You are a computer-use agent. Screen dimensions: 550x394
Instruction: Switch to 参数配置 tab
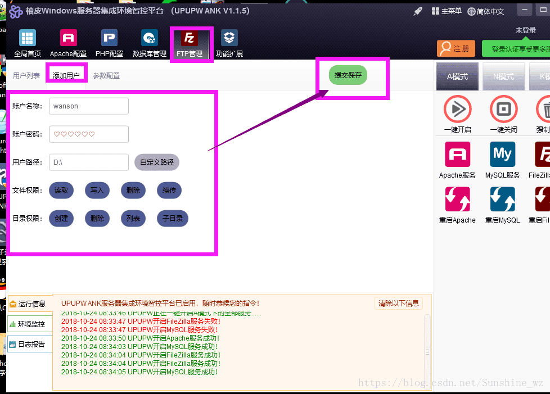tap(106, 75)
